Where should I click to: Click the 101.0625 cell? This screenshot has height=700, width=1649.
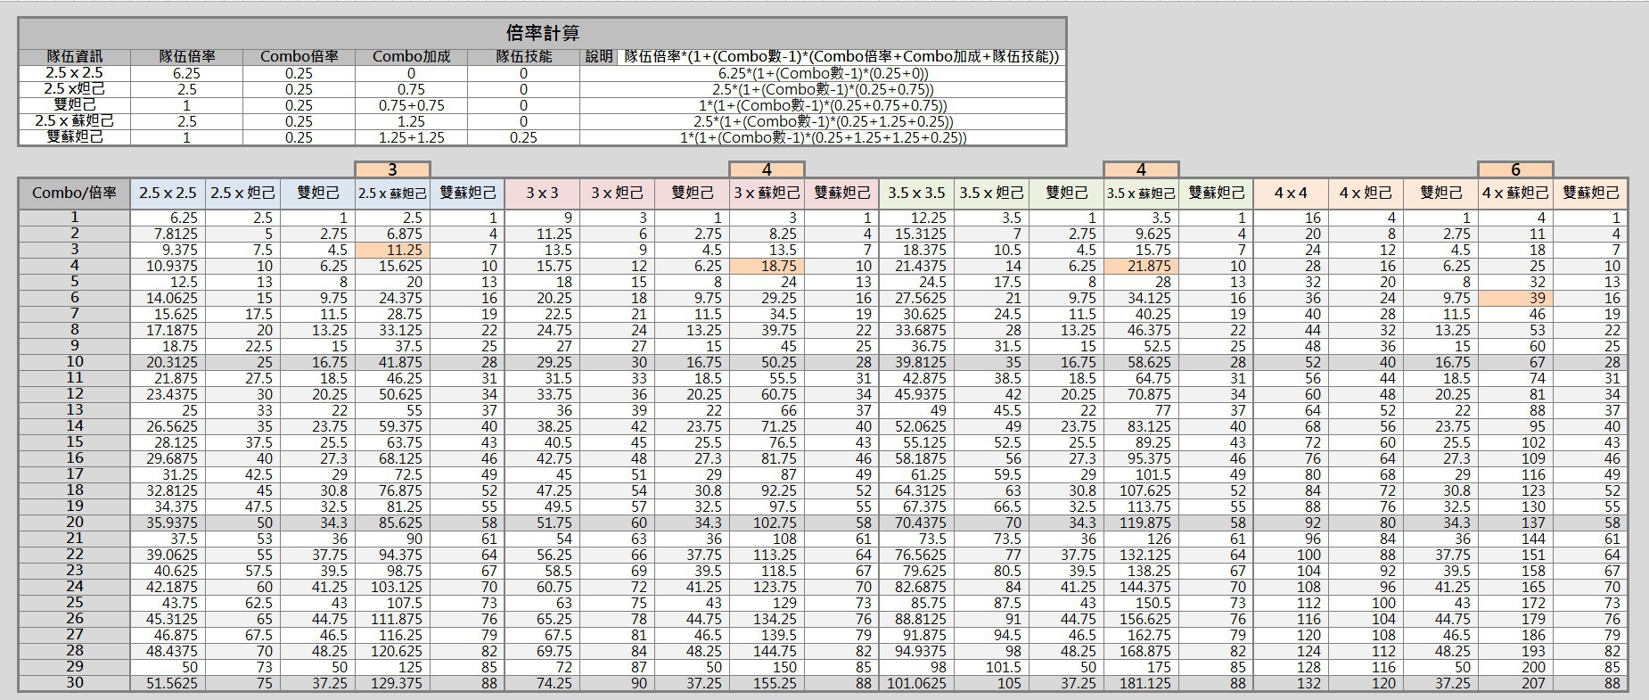coord(916,683)
